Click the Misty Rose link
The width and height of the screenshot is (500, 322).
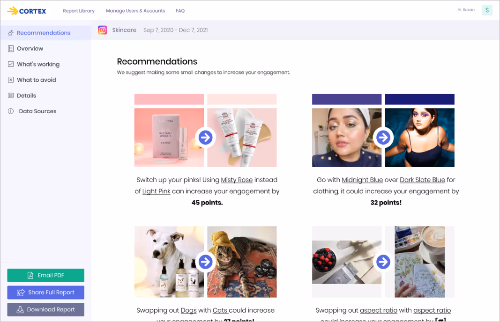tap(237, 180)
